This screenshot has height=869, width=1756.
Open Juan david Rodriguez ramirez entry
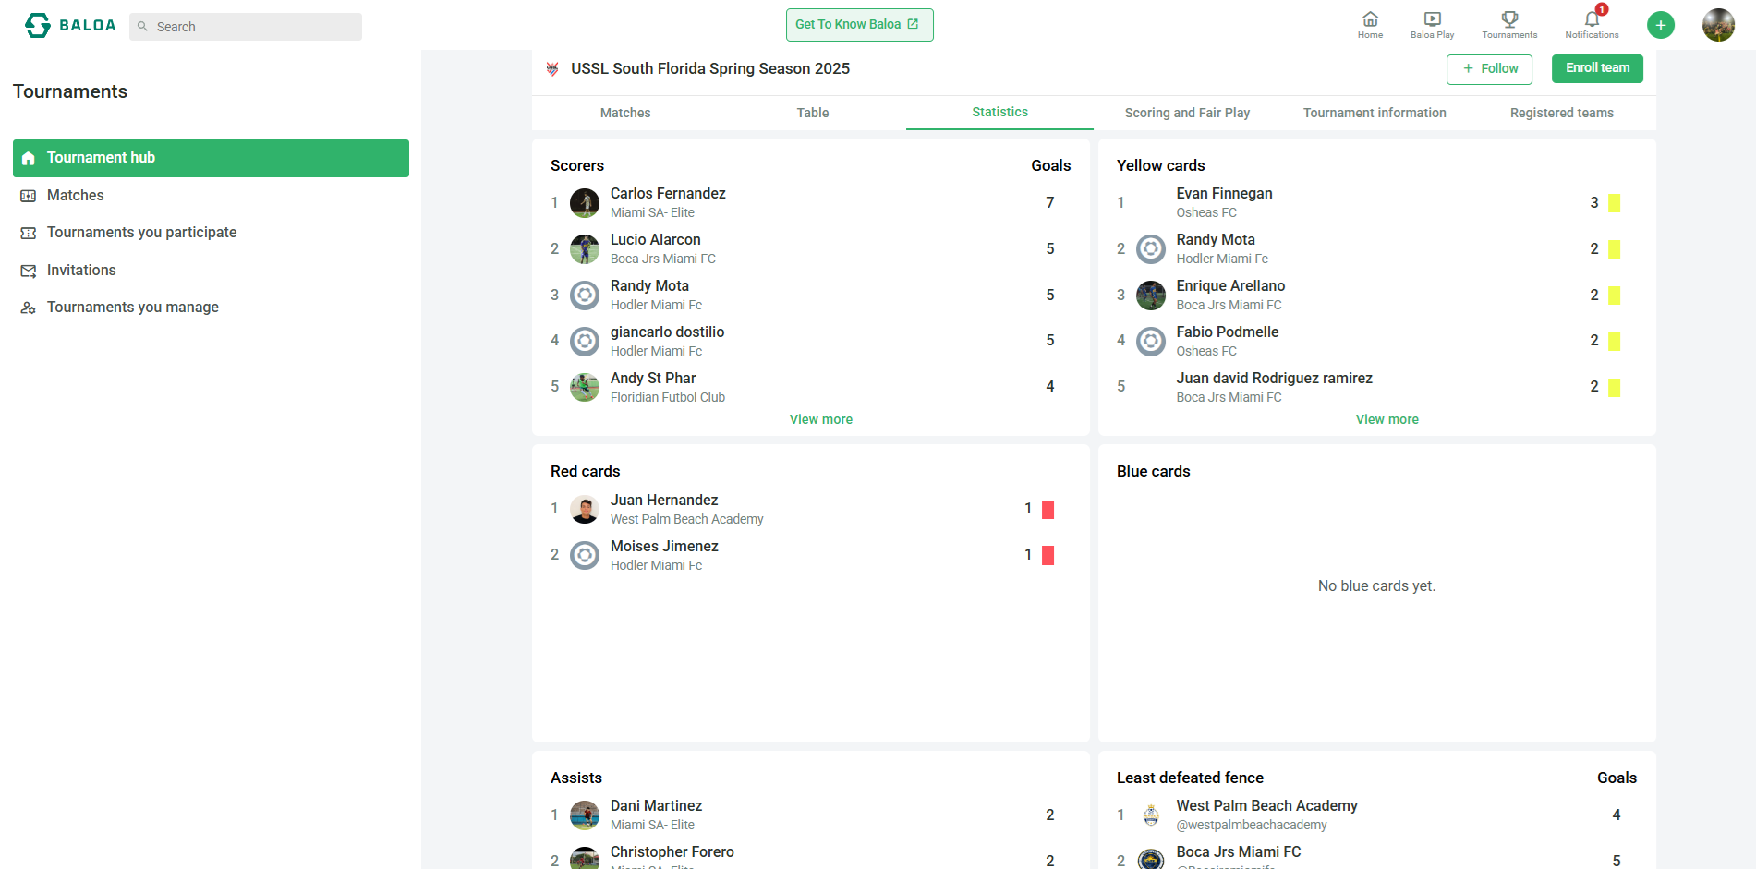[x=1274, y=379]
